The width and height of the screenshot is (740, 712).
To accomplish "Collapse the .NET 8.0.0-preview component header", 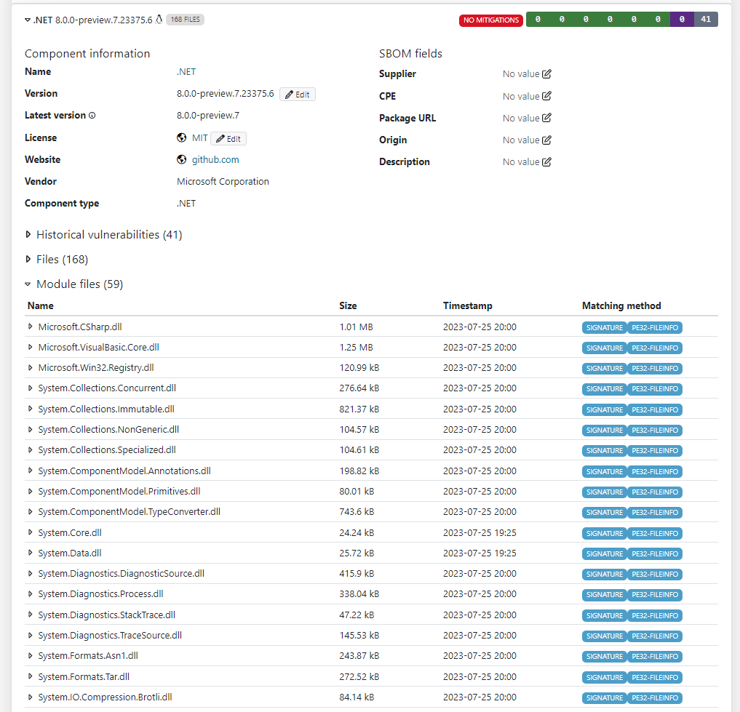I will pyautogui.click(x=28, y=20).
